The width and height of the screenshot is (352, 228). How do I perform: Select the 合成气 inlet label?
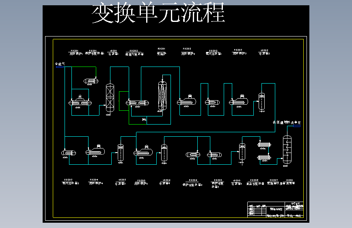point(60,64)
